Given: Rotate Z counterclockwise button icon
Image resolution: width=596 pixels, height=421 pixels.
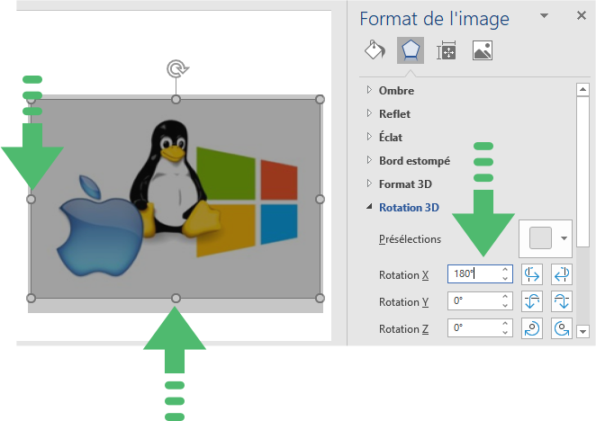Looking at the screenshot, I should coord(562,328).
